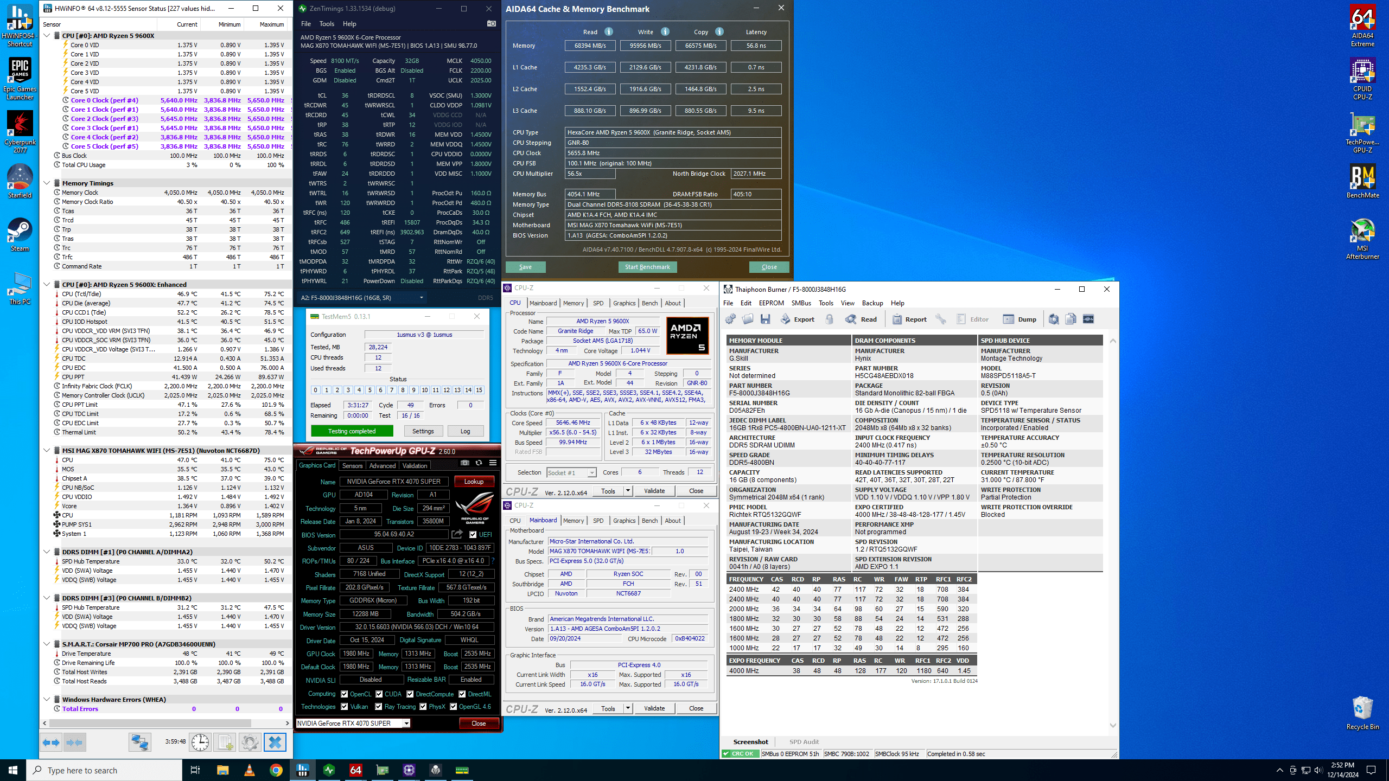
Task: Toggle the UEFI checkbox in GPU-Z
Action: coord(473,535)
